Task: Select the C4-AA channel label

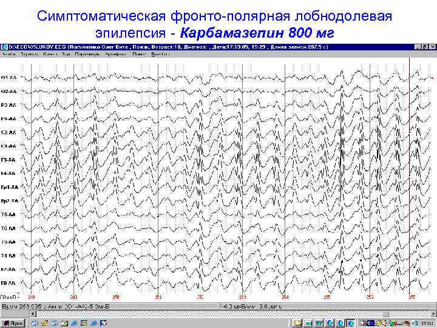Action: pyautogui.click(x=9, y=146)
